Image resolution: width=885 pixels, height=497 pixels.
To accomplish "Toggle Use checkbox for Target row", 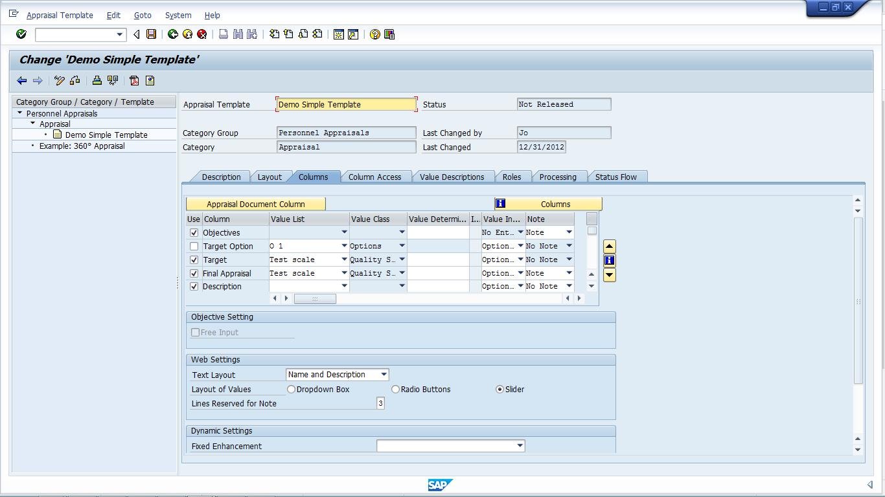I will coord(194,260).
